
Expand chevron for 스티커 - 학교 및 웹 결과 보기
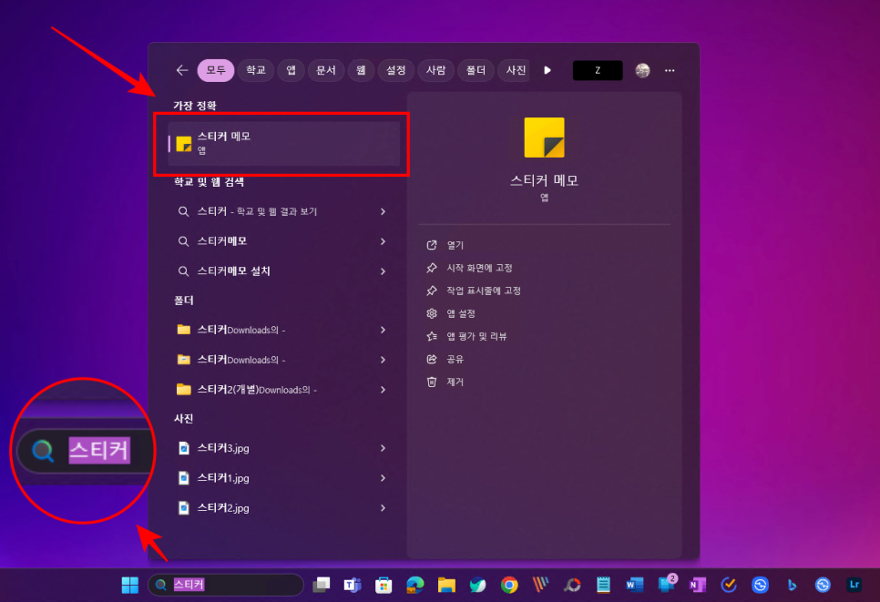coord(383,211)
